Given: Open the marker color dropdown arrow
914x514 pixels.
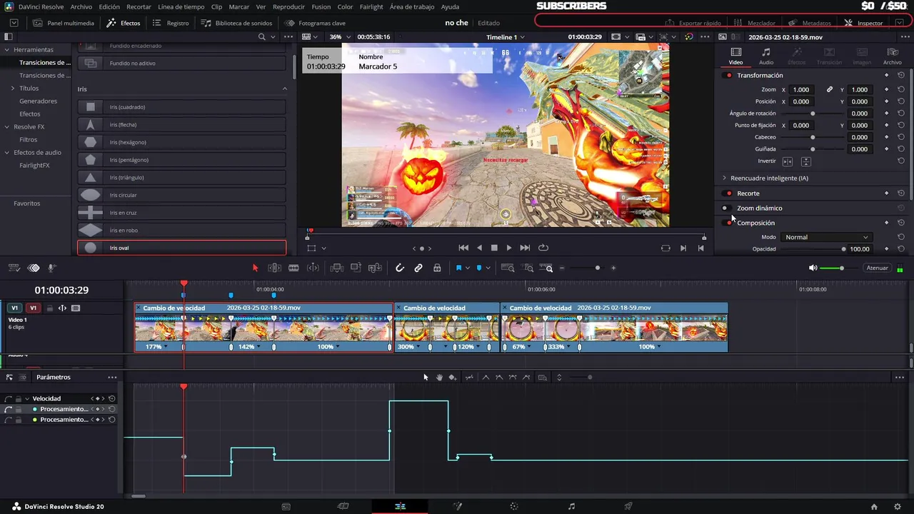Looking at the screenshot, I should tap(488, 268).
